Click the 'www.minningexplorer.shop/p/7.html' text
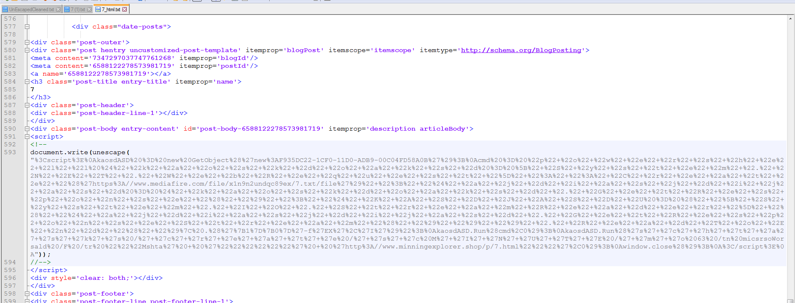The height and width of the screenshot is (303, 795). coord(450,246)
